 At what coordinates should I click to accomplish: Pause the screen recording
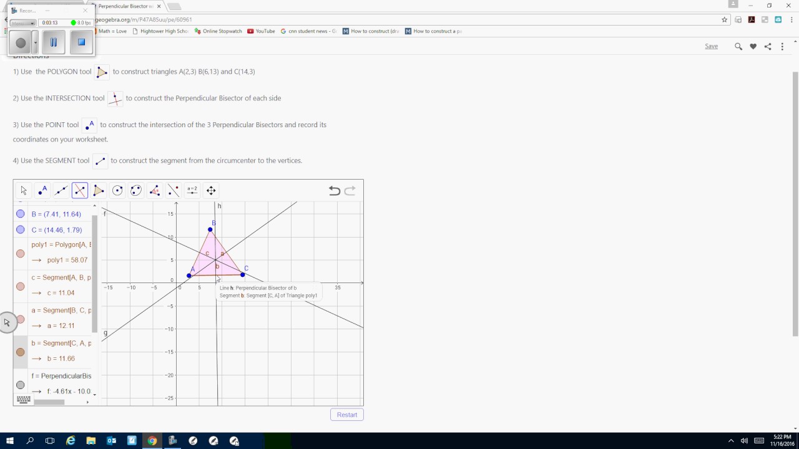click(x=54, y=42)
